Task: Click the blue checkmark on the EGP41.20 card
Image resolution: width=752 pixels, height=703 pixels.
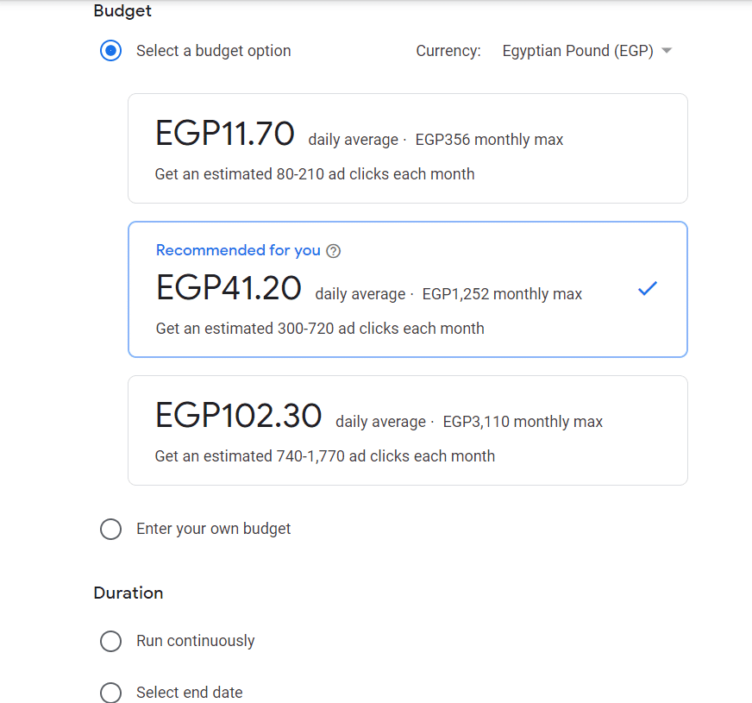Action: pos(648,289)
